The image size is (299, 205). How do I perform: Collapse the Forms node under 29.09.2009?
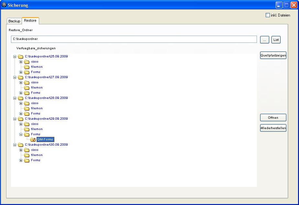pyautogui.click(x=21, y=134)
